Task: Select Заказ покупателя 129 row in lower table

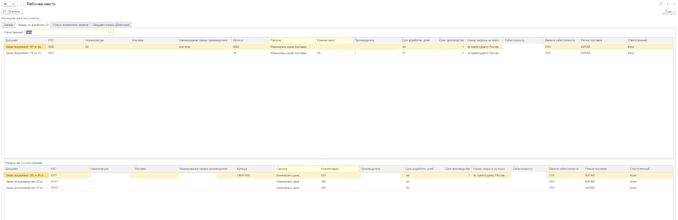Action: click(x=25, y=176)
